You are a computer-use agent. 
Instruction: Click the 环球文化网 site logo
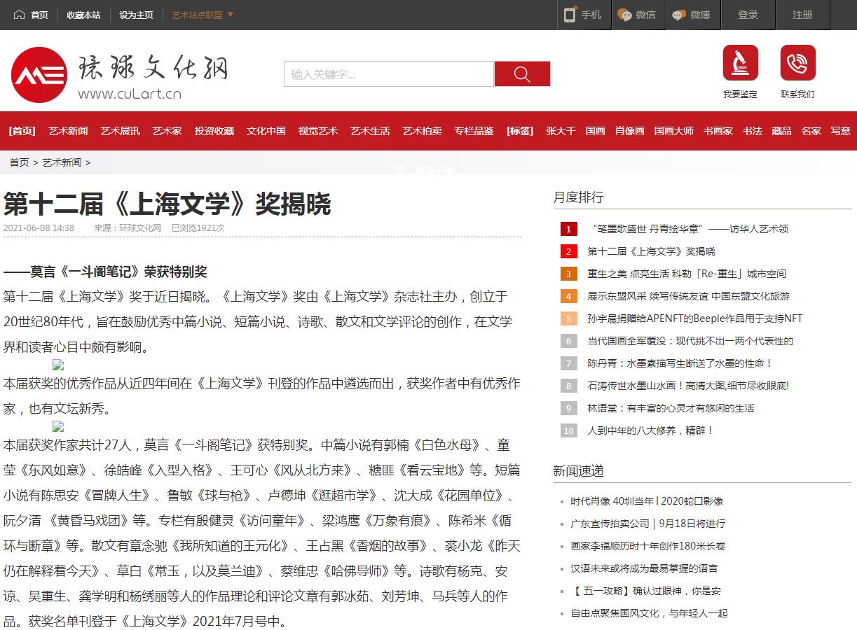pyautogui.click(x=120, y=75)
